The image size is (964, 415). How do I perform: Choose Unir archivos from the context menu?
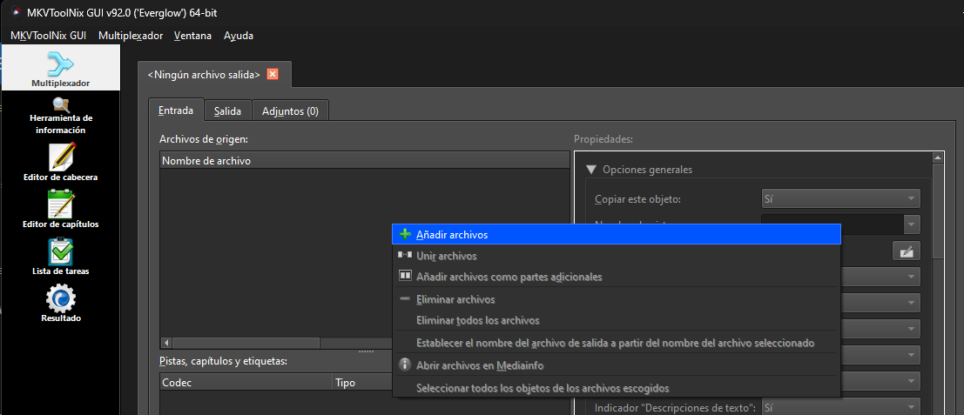click(x=616, y=256)
